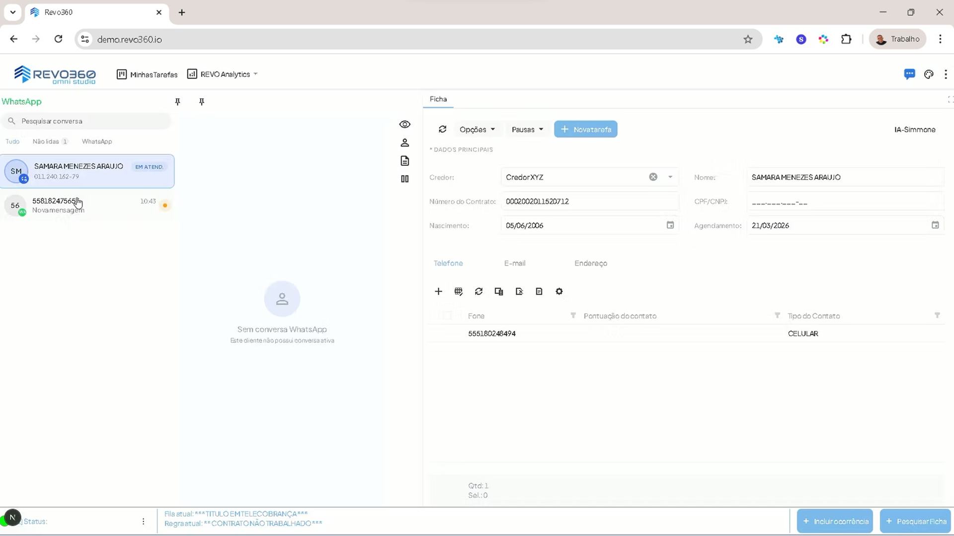Open phone grid settings gear icon
954x536 pixels.
(x=559, y=291)
